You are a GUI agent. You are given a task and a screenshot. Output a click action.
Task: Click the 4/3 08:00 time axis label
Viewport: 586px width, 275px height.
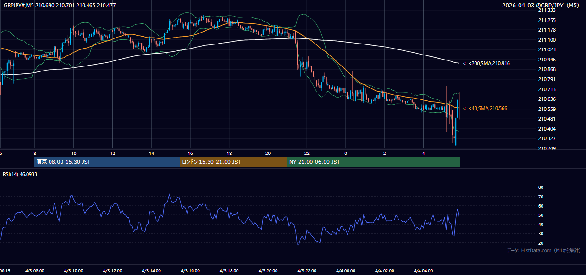[x=34, y=271]
